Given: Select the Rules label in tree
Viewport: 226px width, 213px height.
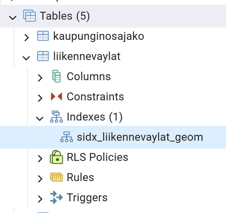Looking at the screenshot, I should [x=80, y=177].
